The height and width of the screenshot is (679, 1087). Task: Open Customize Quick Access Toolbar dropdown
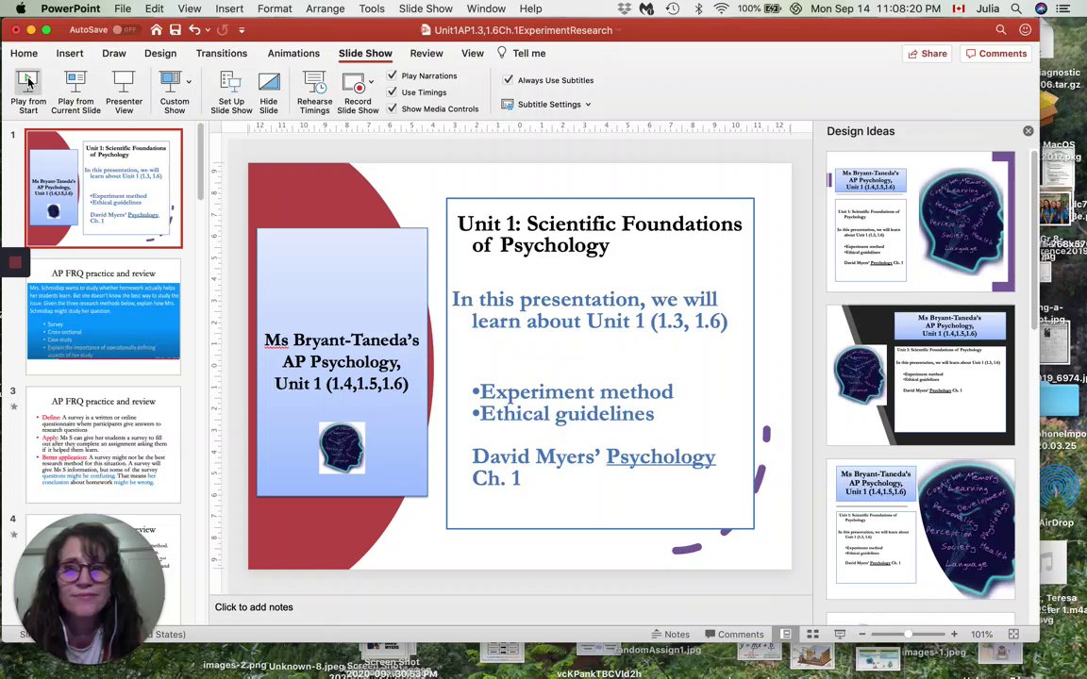pos(242,30)
